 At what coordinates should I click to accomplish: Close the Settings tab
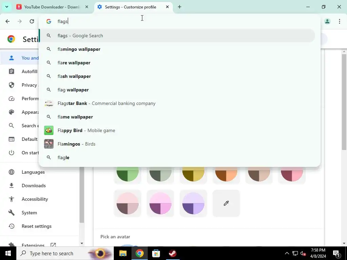pyautogui.click(x=167, y=7)
